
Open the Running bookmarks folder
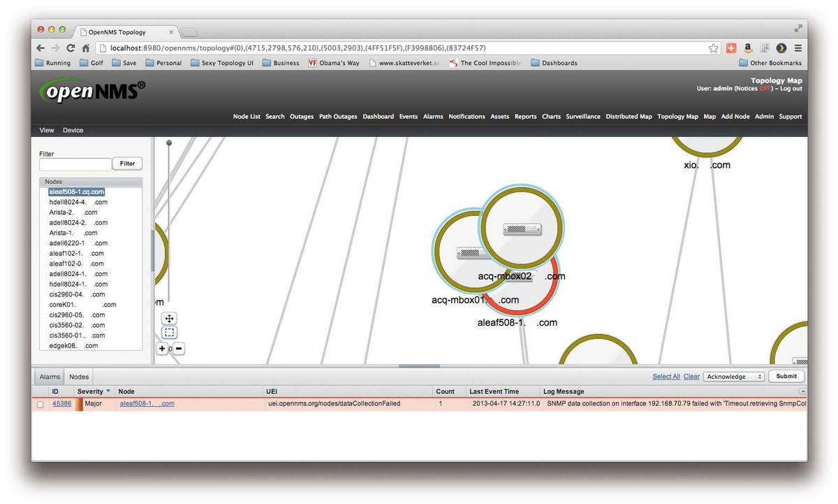coord(53,63)
